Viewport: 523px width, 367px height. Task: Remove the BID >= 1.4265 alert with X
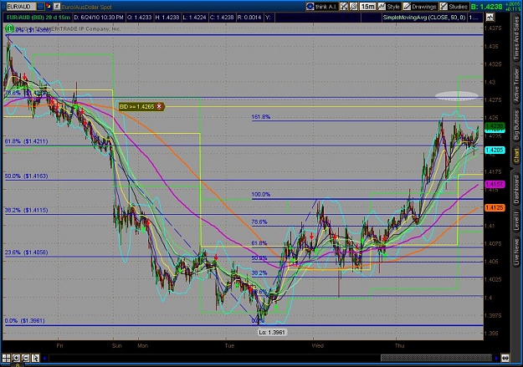pyautogui.click(x=159, y=106)
